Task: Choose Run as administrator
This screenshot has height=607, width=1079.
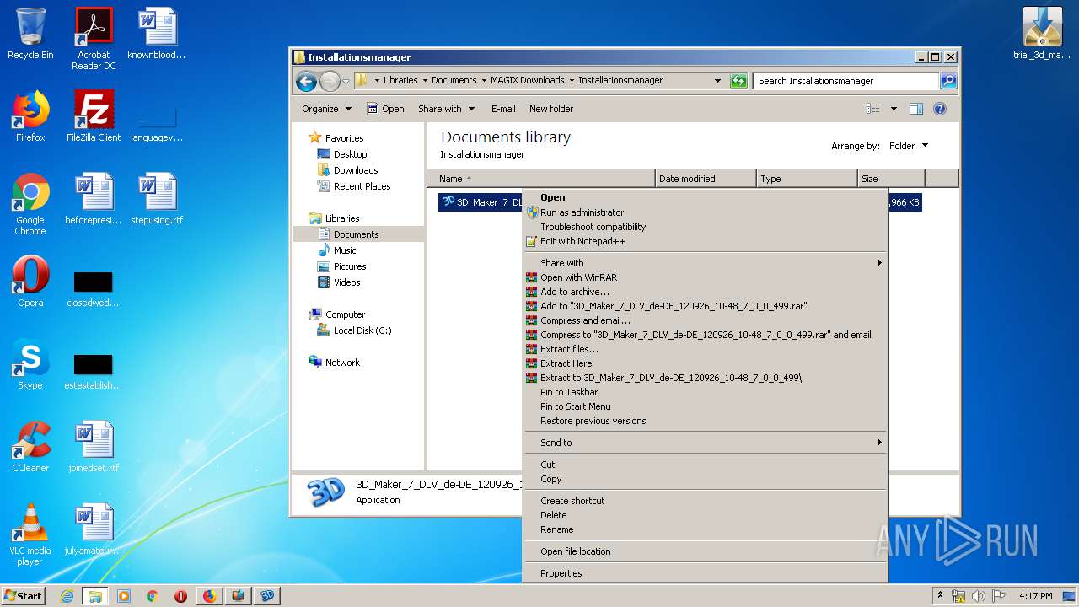Action: [706, 212]
